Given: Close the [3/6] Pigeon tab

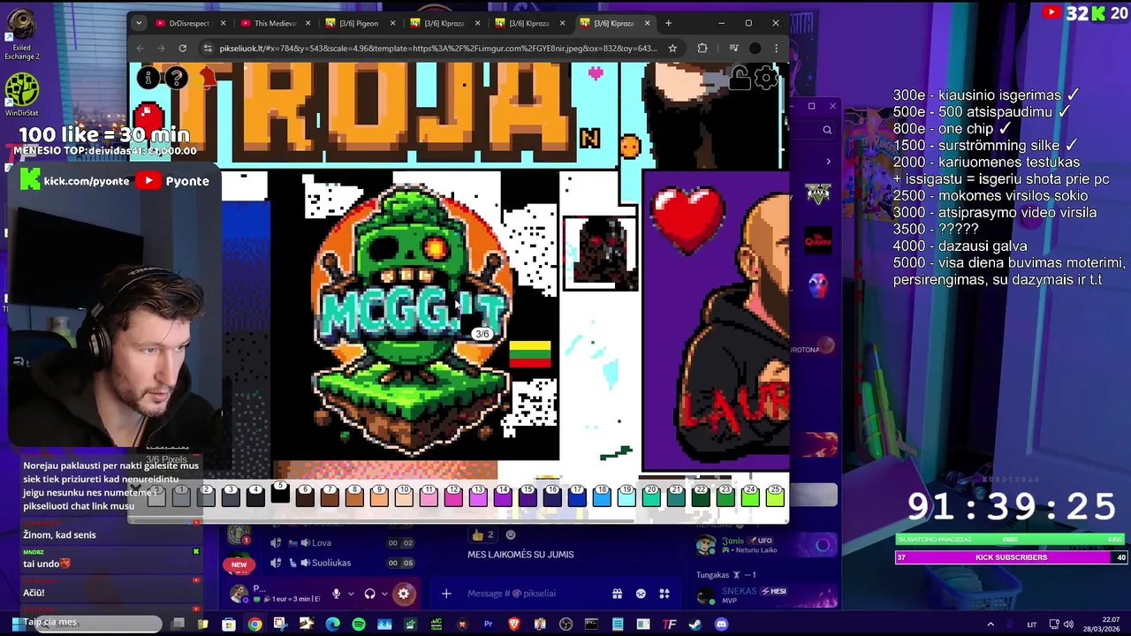Looking at the screenshot, I should pyautogui.click(x=392, y=23).
